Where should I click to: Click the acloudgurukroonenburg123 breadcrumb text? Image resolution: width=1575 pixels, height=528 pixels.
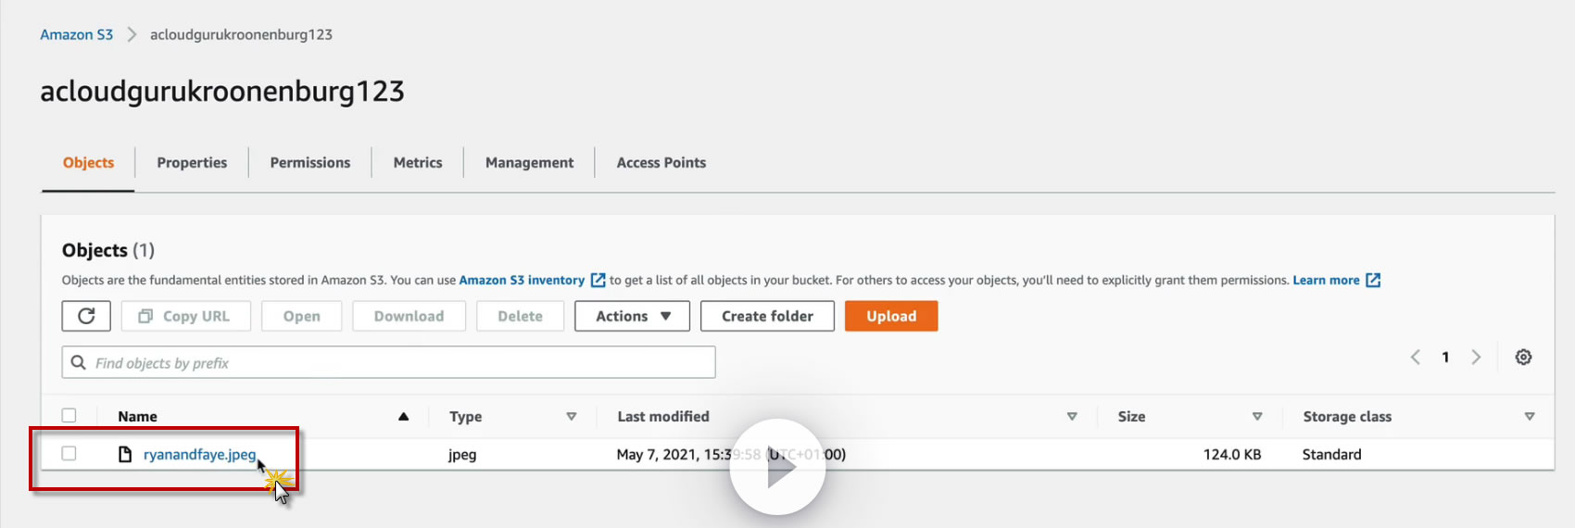(241, 34)
